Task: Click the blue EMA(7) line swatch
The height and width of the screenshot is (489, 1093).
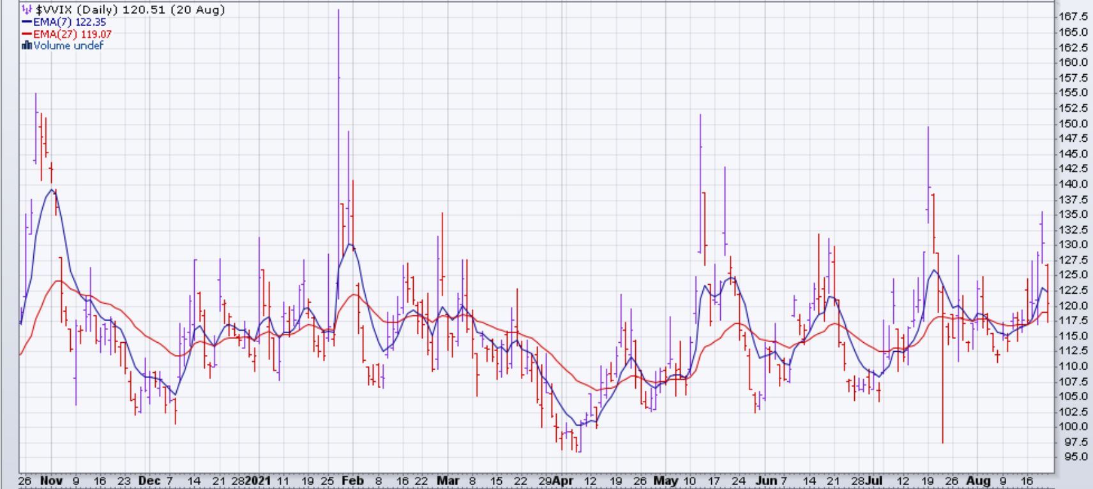Action: 27,22
